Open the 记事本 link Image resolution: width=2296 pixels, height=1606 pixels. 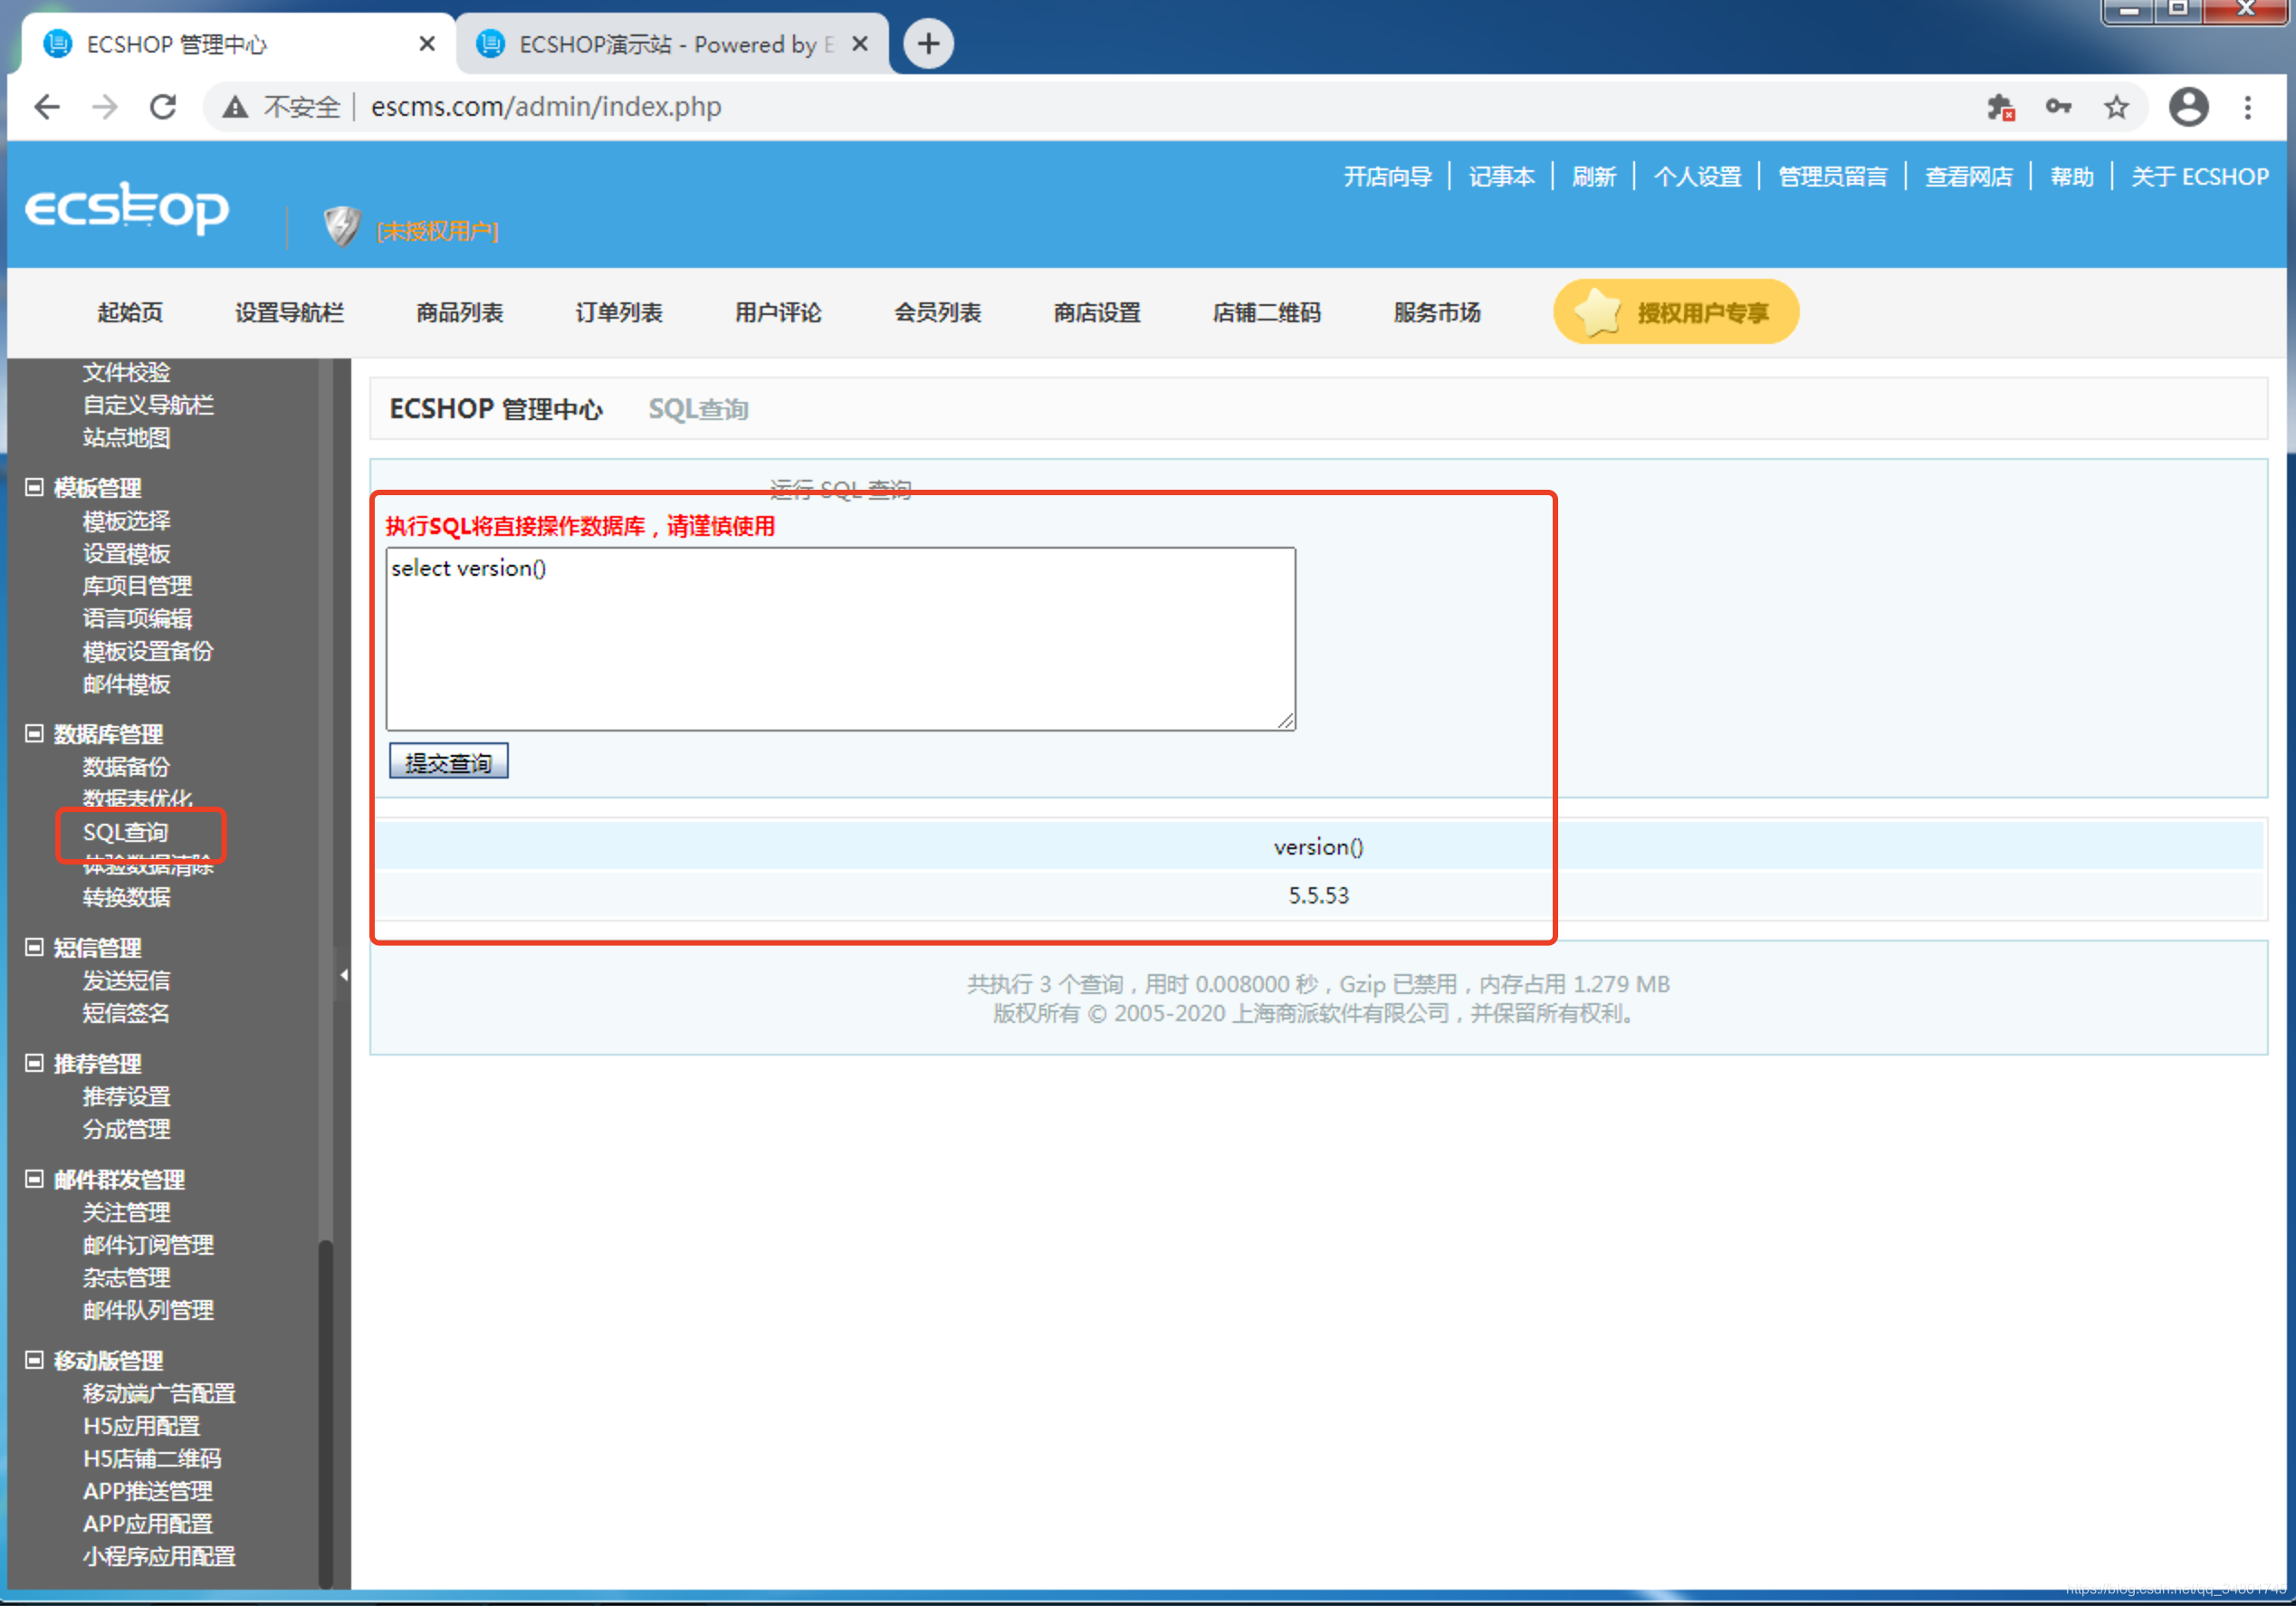click(x=1502, y=177)
